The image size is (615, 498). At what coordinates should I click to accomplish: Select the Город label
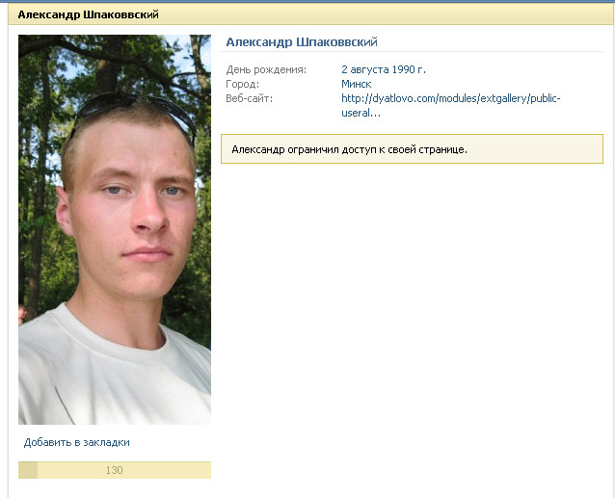coord(242,84)
